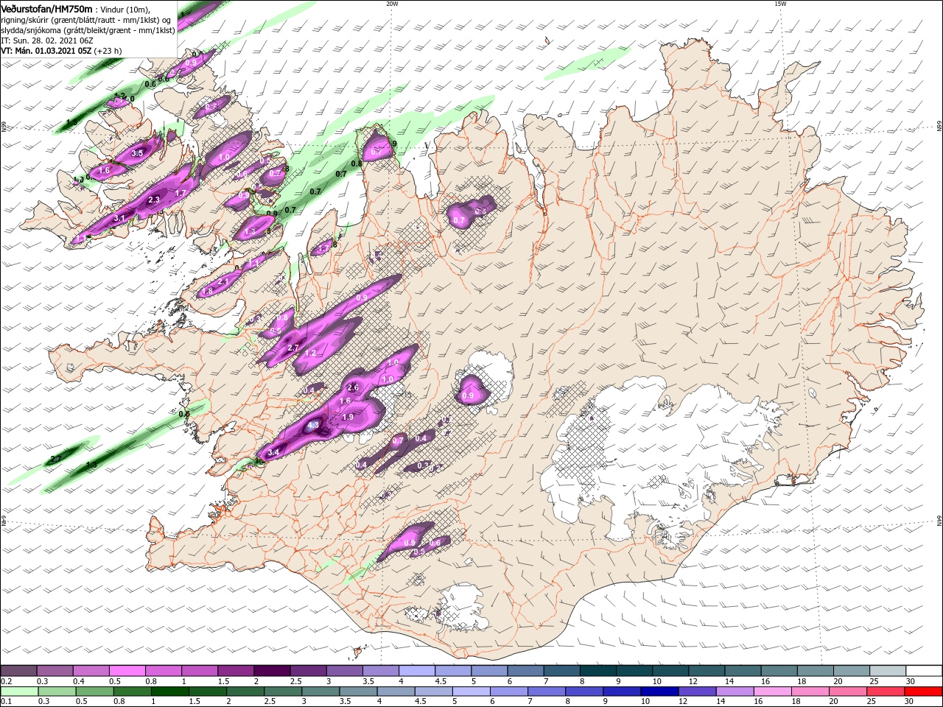This screenshot has width=943, height=707.
Task: Select the bright red bottom-row swatch at 30
Action: click(922, 692)
